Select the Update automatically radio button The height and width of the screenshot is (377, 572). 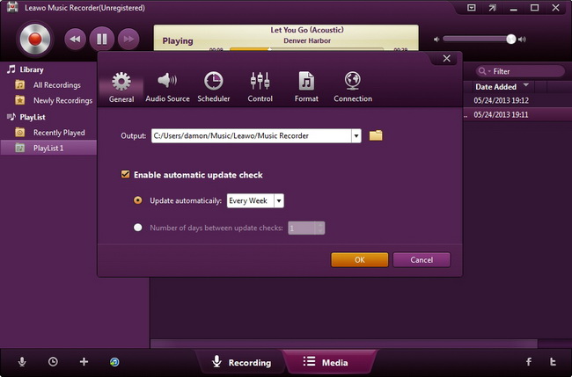tap(138, 200)
